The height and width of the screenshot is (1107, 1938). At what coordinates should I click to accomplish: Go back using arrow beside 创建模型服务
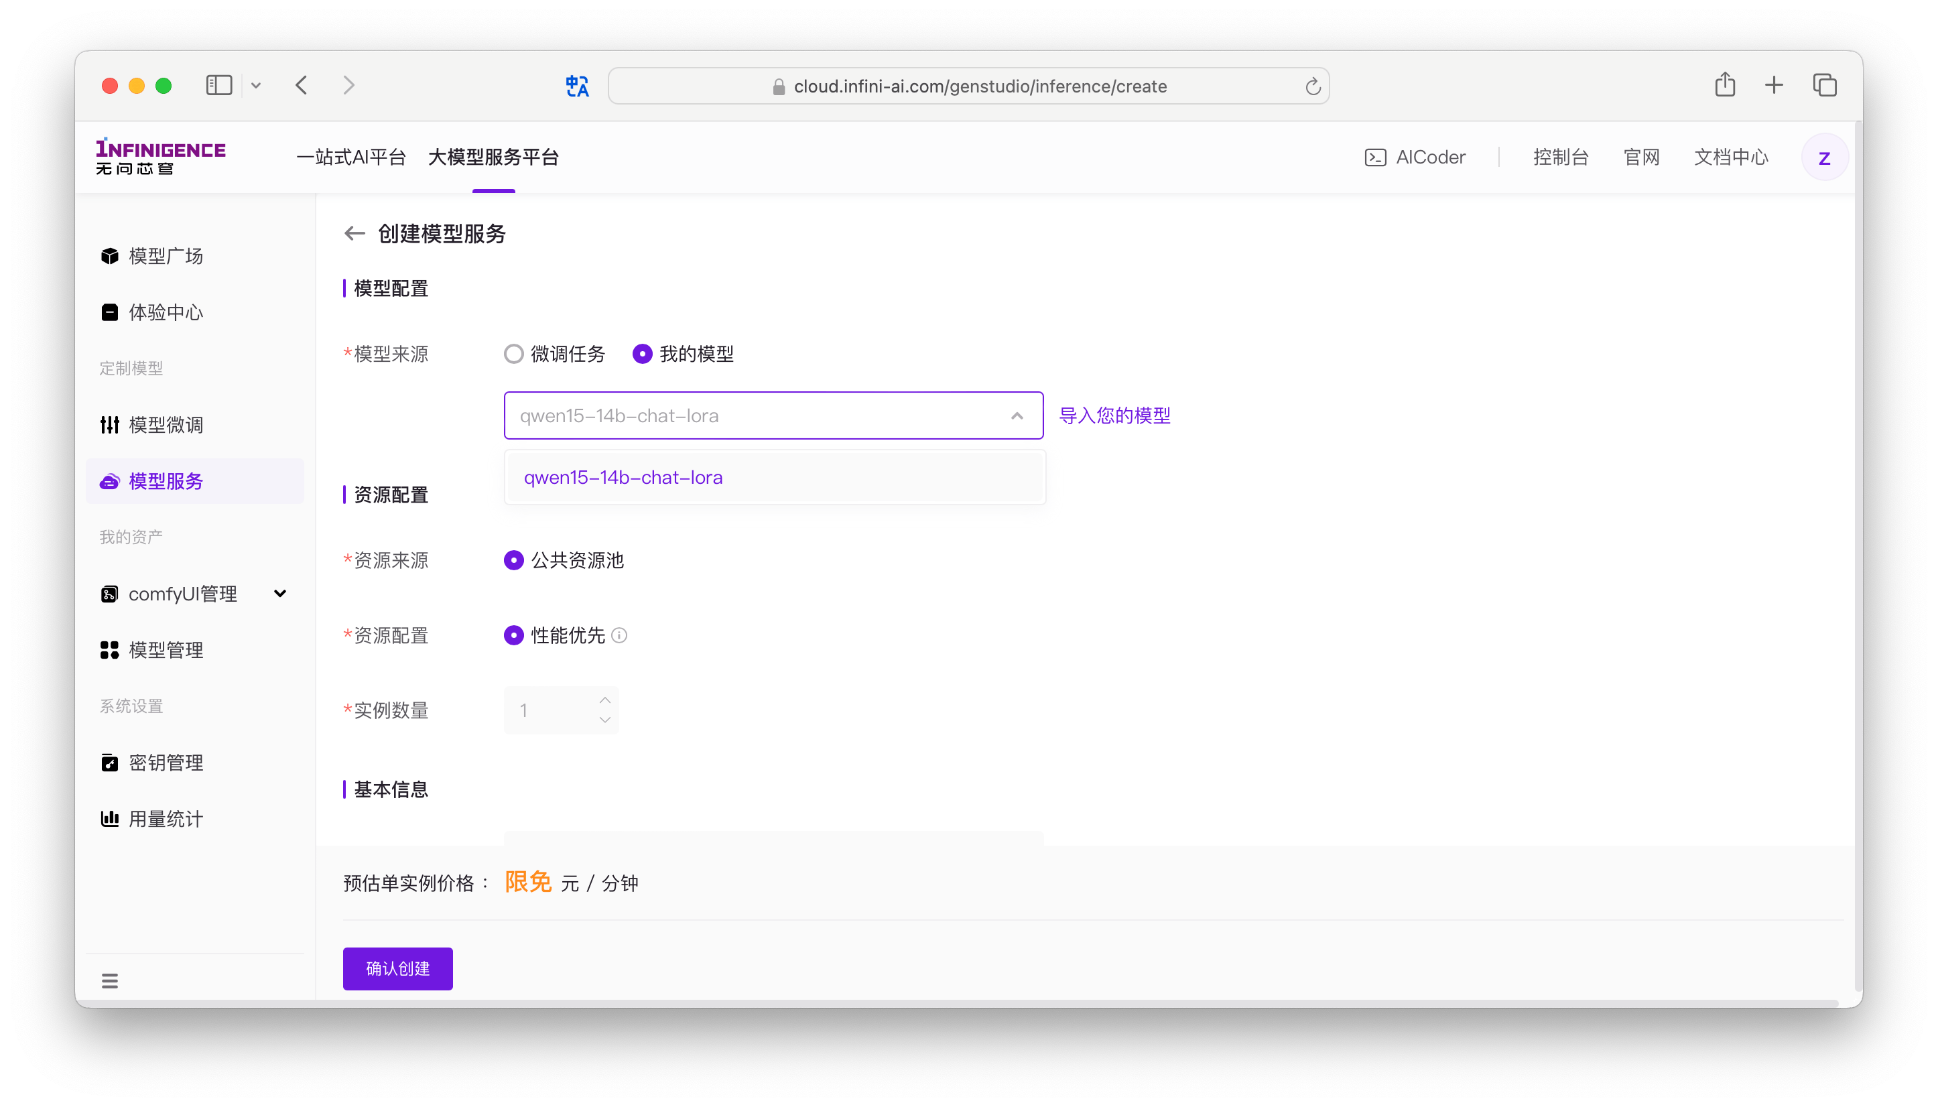(354, 233)
